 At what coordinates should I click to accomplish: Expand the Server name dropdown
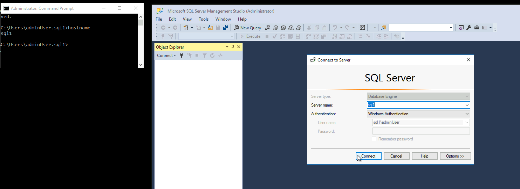(467, 105)
